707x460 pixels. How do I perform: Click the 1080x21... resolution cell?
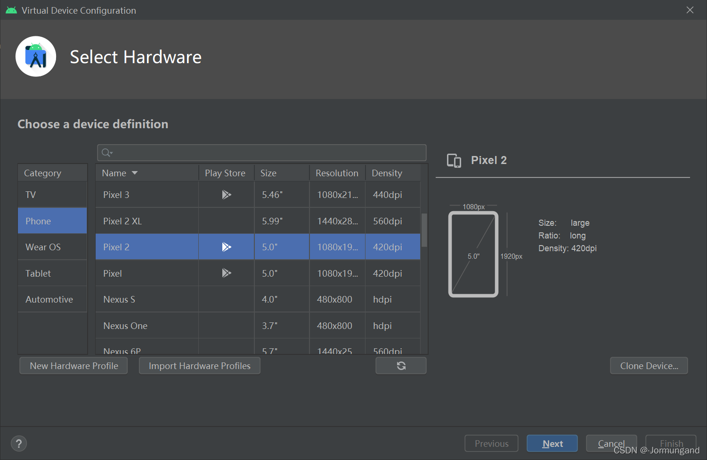coord(337,195)
